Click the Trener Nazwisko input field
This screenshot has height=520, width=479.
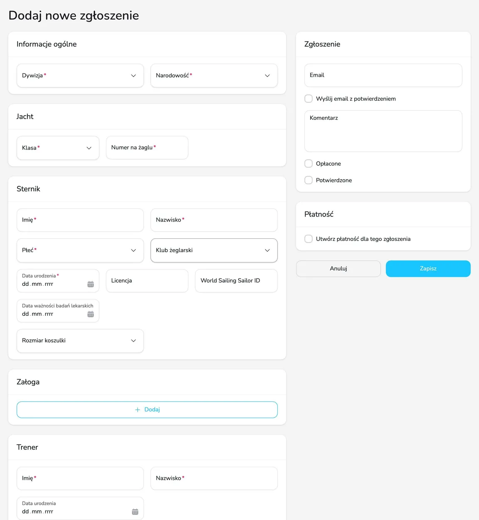[x=214, y=478]
